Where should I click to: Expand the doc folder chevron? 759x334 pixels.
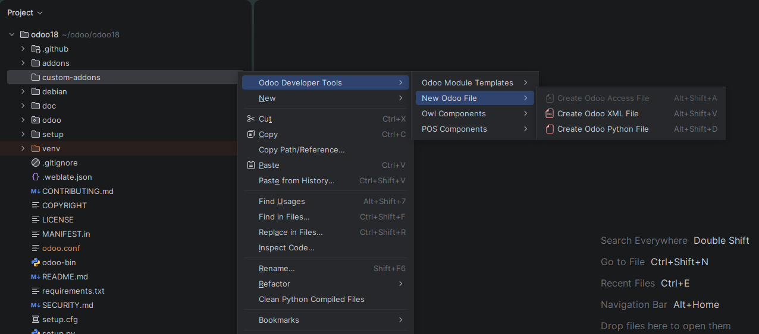[x=23, y=106]
